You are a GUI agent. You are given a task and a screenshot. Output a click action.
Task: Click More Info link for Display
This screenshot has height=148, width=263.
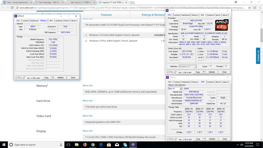coord(88,131)
